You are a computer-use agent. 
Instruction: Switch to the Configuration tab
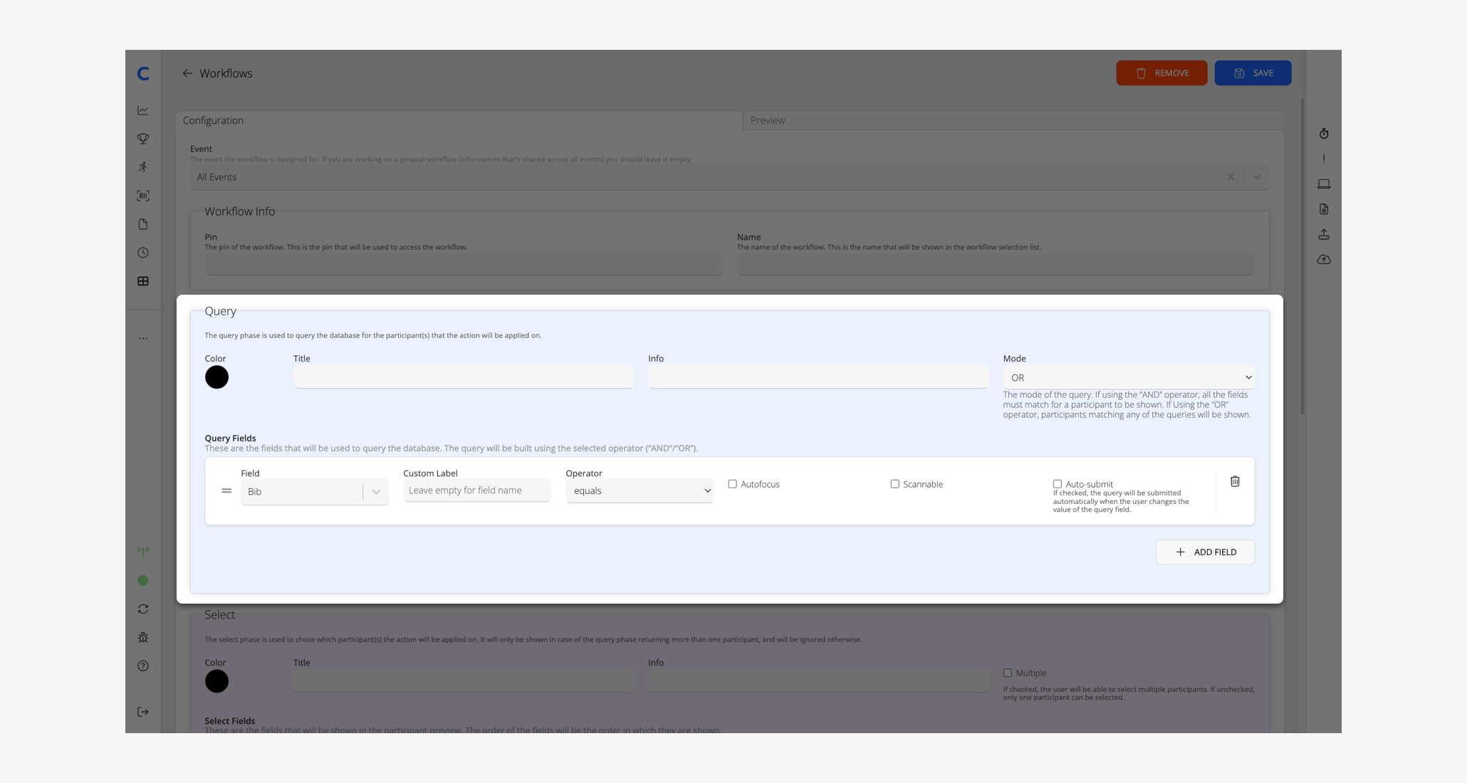point(459,120)
